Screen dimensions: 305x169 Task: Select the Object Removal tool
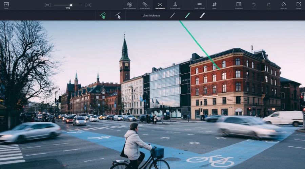tap(130, 5)
